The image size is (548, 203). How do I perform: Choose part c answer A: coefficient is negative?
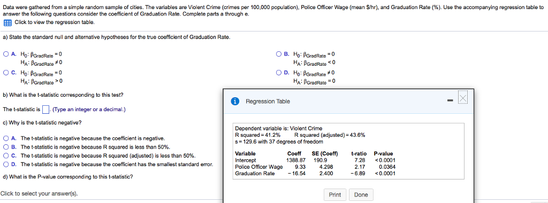pyautogui.click(x=6, y=138)
